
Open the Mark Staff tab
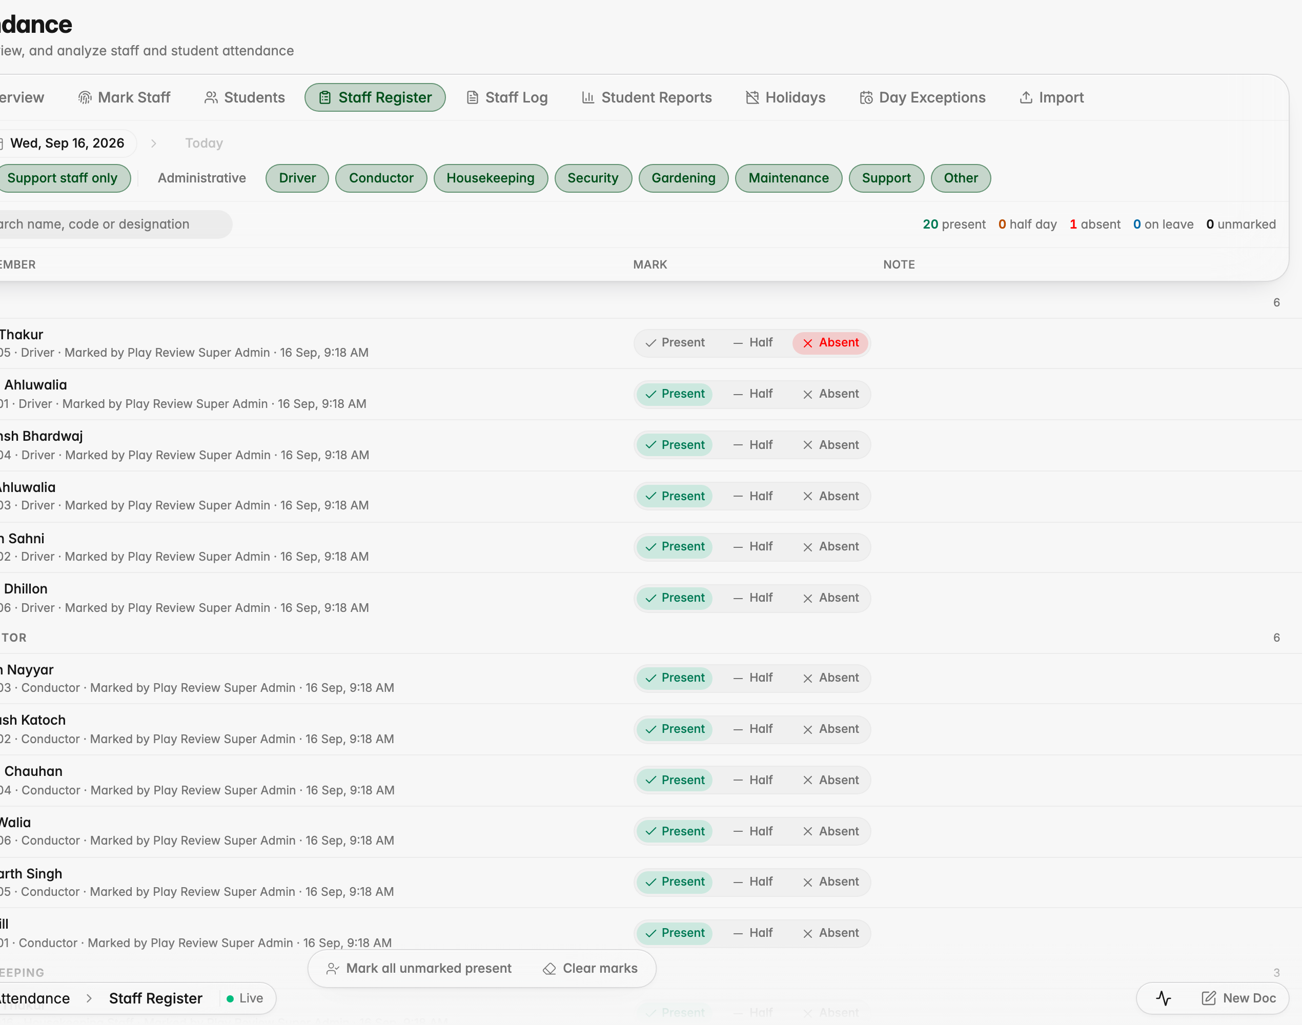[x=124, y=97]
